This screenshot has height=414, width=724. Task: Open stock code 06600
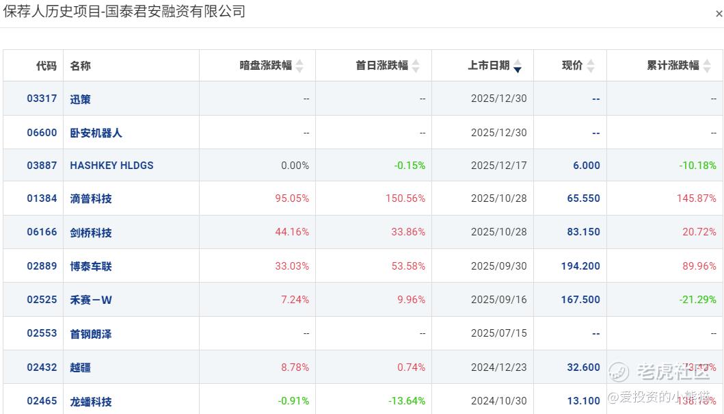pos(42,133)
